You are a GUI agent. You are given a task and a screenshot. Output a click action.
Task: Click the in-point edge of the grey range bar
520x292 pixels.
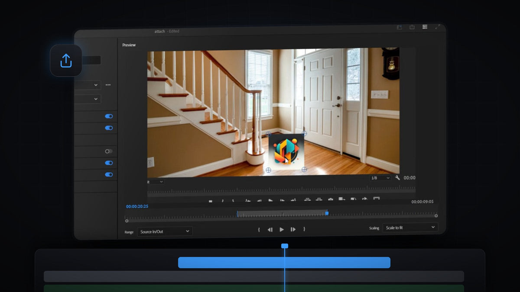tap(237, 213)
